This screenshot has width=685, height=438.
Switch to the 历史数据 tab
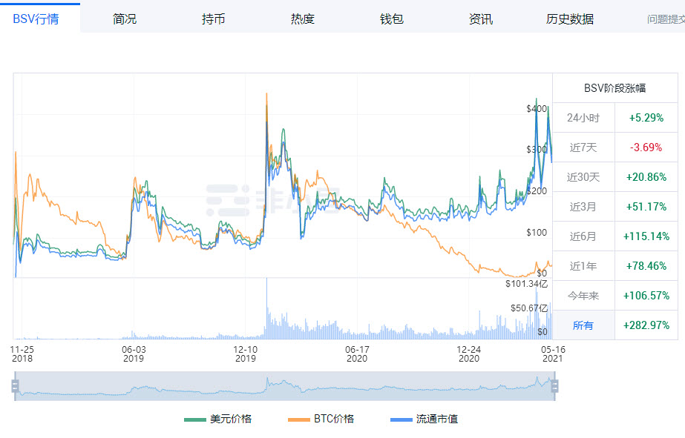(570, 19)
